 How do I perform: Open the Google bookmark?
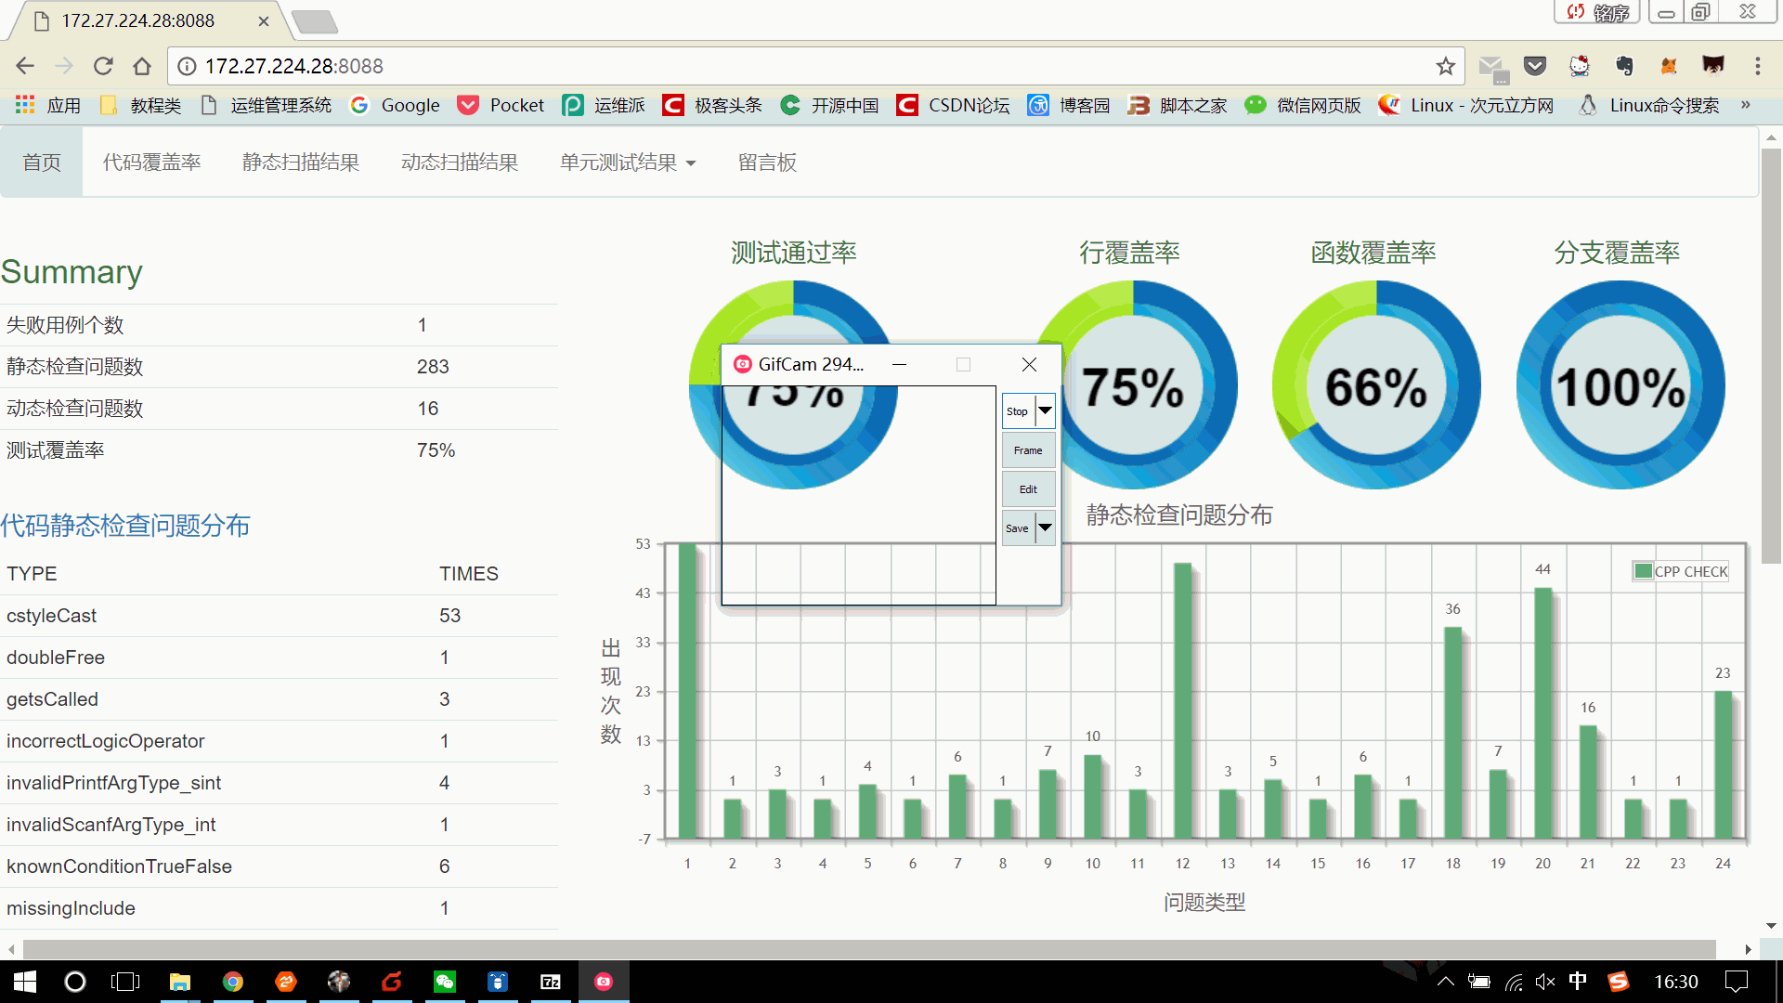[395, 105]
